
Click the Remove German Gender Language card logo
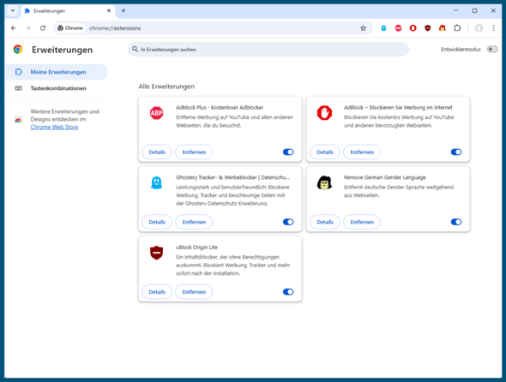[324, 182]
